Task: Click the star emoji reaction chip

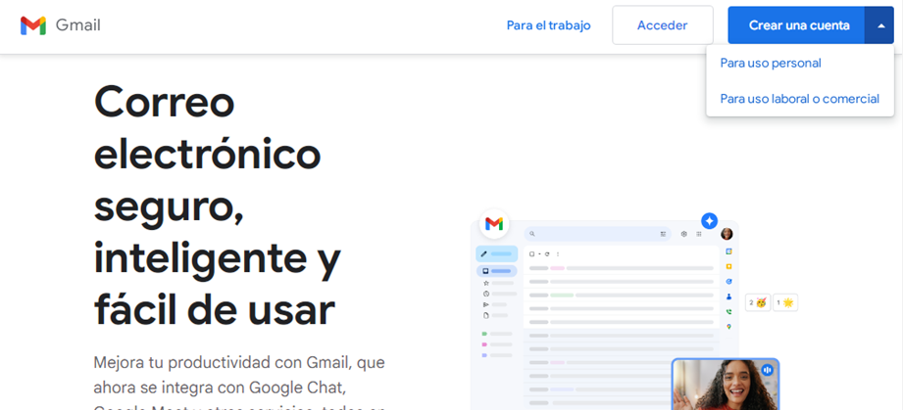Action: point(785,302)
